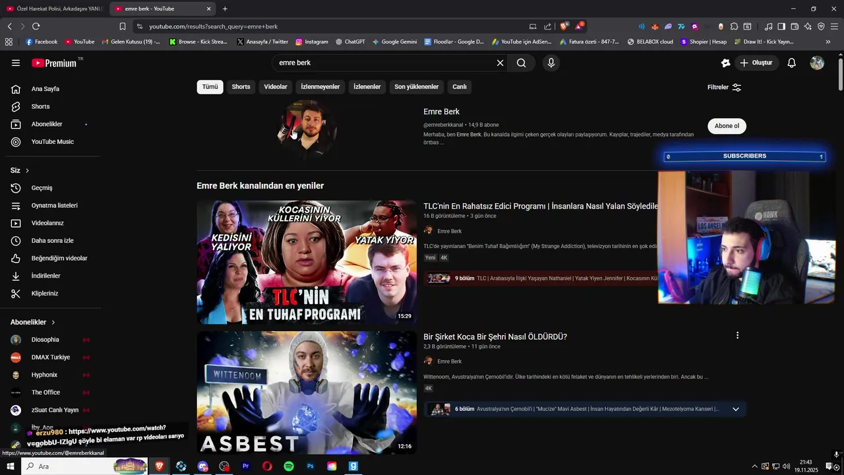
Task: Open a new browser tab
Action: pos(225,9)
